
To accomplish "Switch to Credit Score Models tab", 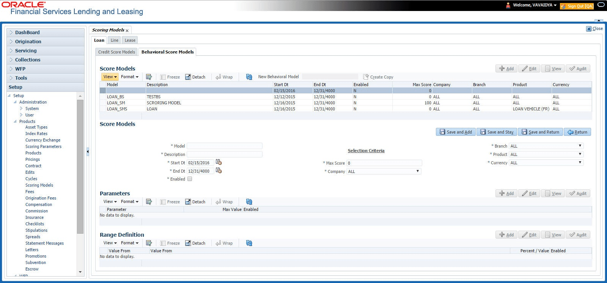I will (x=116, y=52).
